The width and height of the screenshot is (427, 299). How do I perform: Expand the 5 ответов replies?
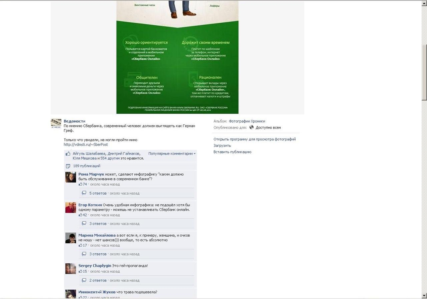click(98, 194)
